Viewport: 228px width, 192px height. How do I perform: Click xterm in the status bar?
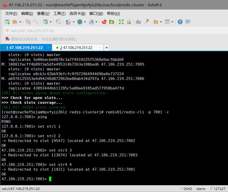[x=201, y=189]
